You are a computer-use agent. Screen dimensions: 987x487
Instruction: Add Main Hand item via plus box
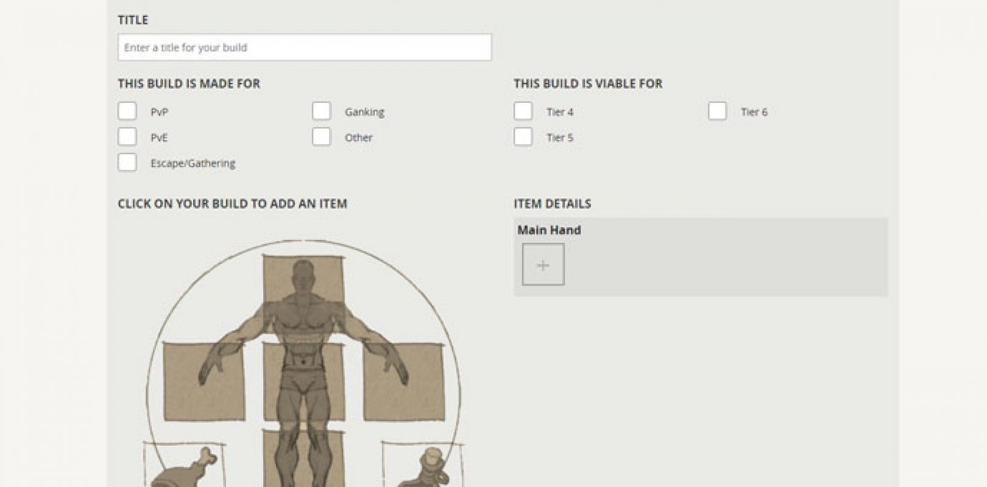tap(543, 265)
